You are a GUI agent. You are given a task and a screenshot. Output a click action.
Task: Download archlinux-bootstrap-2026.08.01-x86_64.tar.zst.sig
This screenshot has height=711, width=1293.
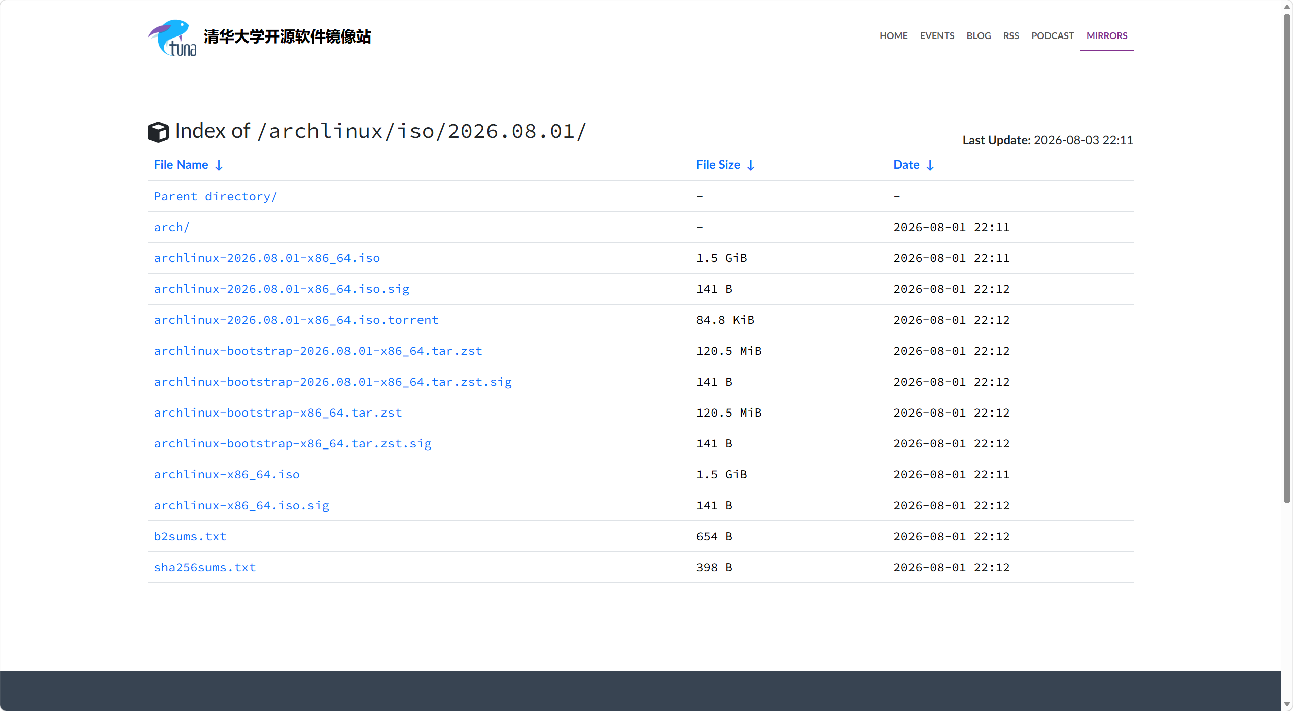(x=333, y=382)
